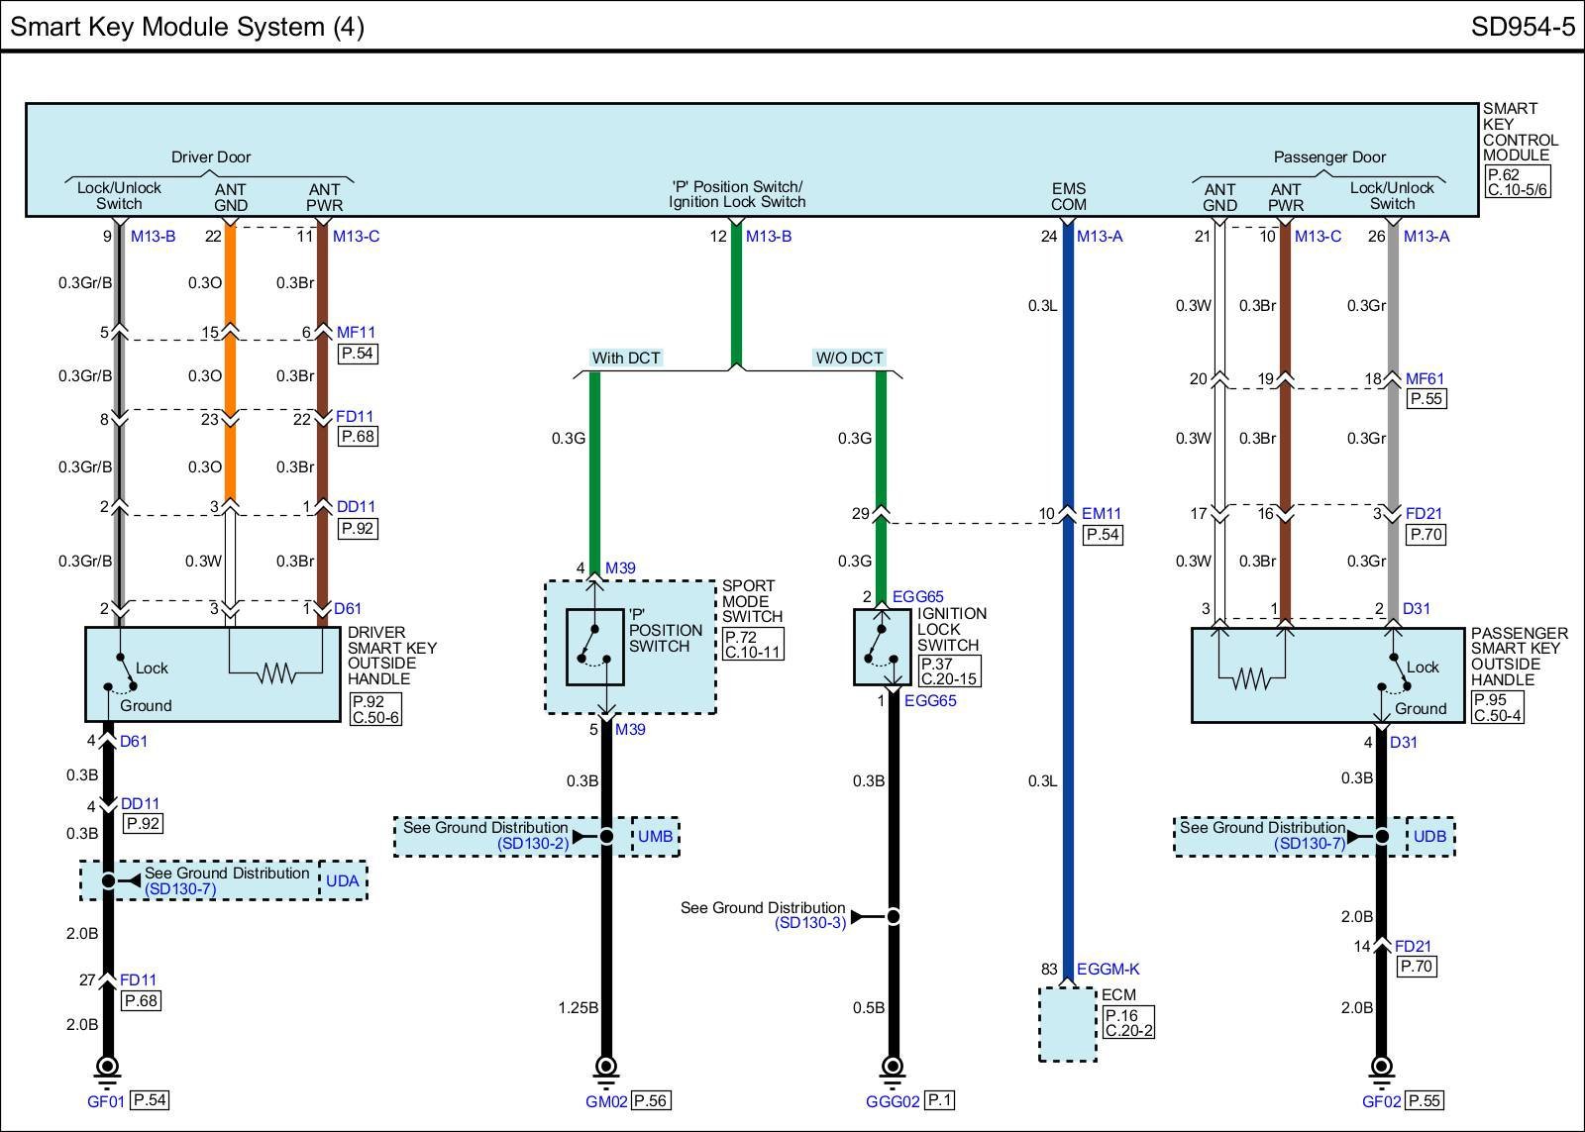Click resistor symbol in Driver Smart Key handle
1585x1132 pixels.
click(275, 673)
